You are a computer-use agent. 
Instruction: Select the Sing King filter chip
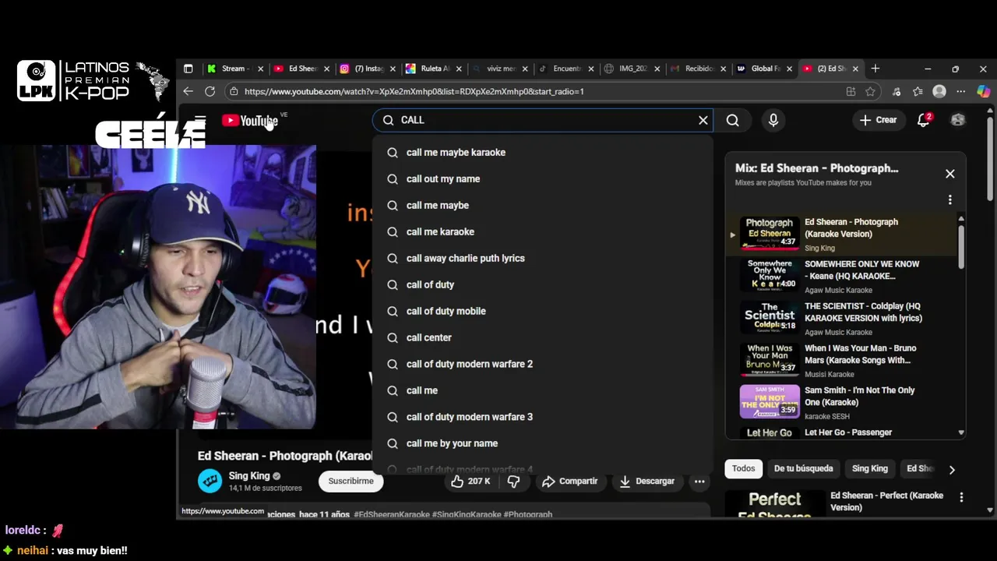point(869,468)
